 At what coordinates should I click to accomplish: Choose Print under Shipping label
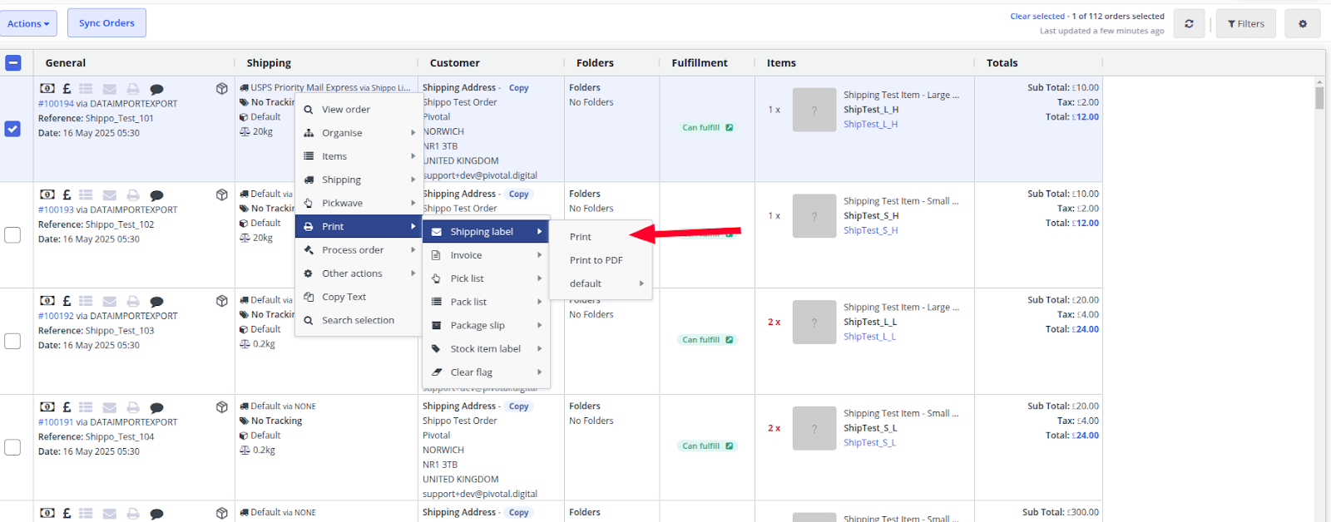tap(601, 237)
